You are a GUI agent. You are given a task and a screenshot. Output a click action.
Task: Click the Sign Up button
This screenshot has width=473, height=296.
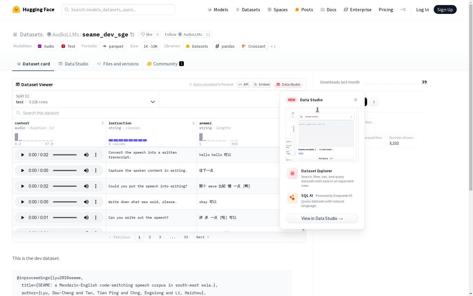click(x=445, y=9)
